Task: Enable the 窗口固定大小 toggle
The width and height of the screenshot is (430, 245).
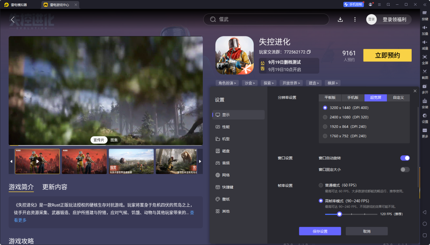Action: 405,170
